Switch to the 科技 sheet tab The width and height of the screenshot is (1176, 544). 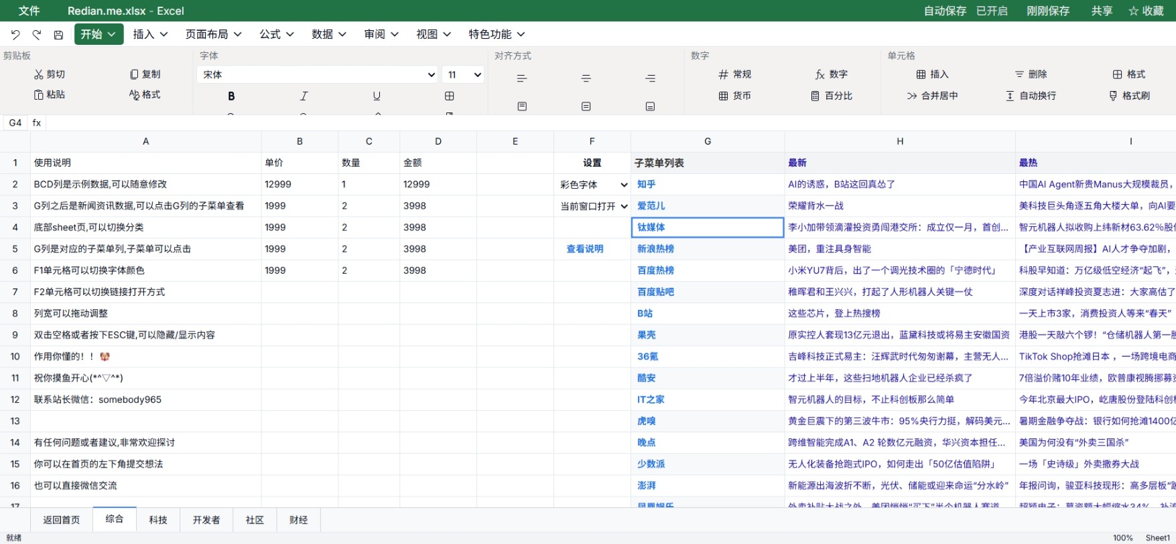158,520
